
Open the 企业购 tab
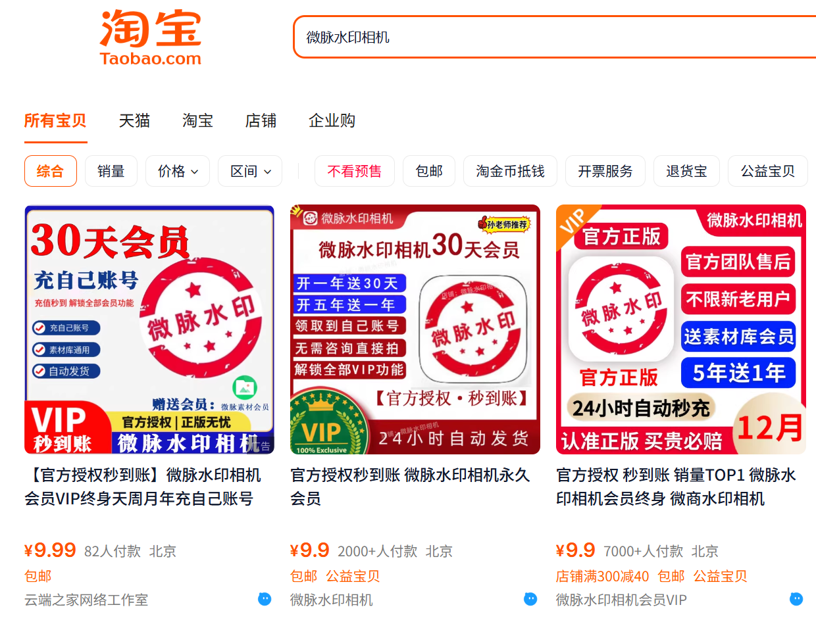[x=332, y=121]
